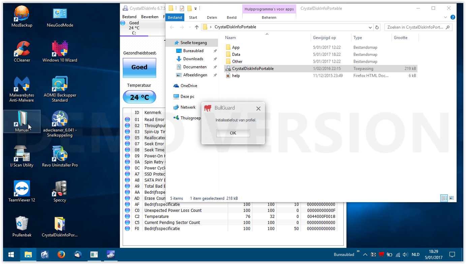The height and width of the screenshot is (264, 466).
Task: Switch to details view layout toggle
Action: click(444, 198)
